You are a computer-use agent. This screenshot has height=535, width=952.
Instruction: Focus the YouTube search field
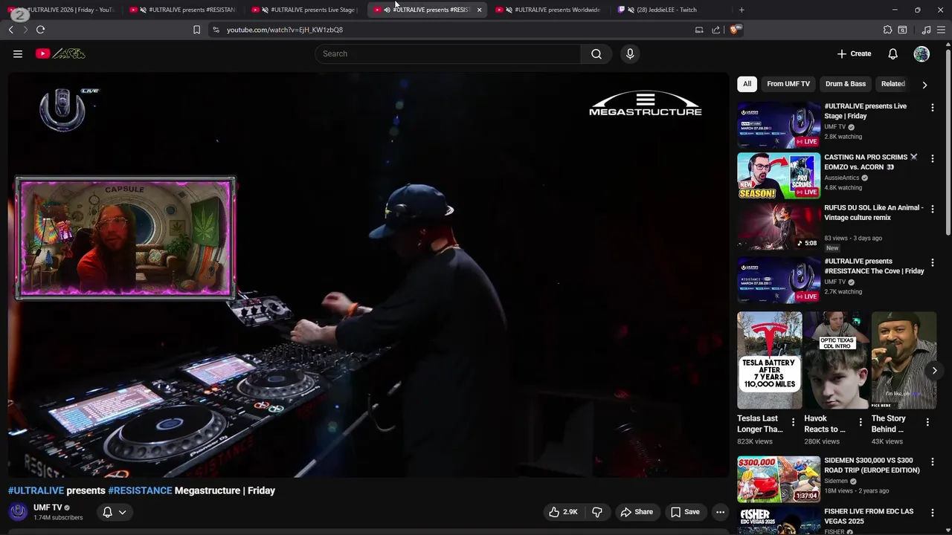click(x=448, y=53)
